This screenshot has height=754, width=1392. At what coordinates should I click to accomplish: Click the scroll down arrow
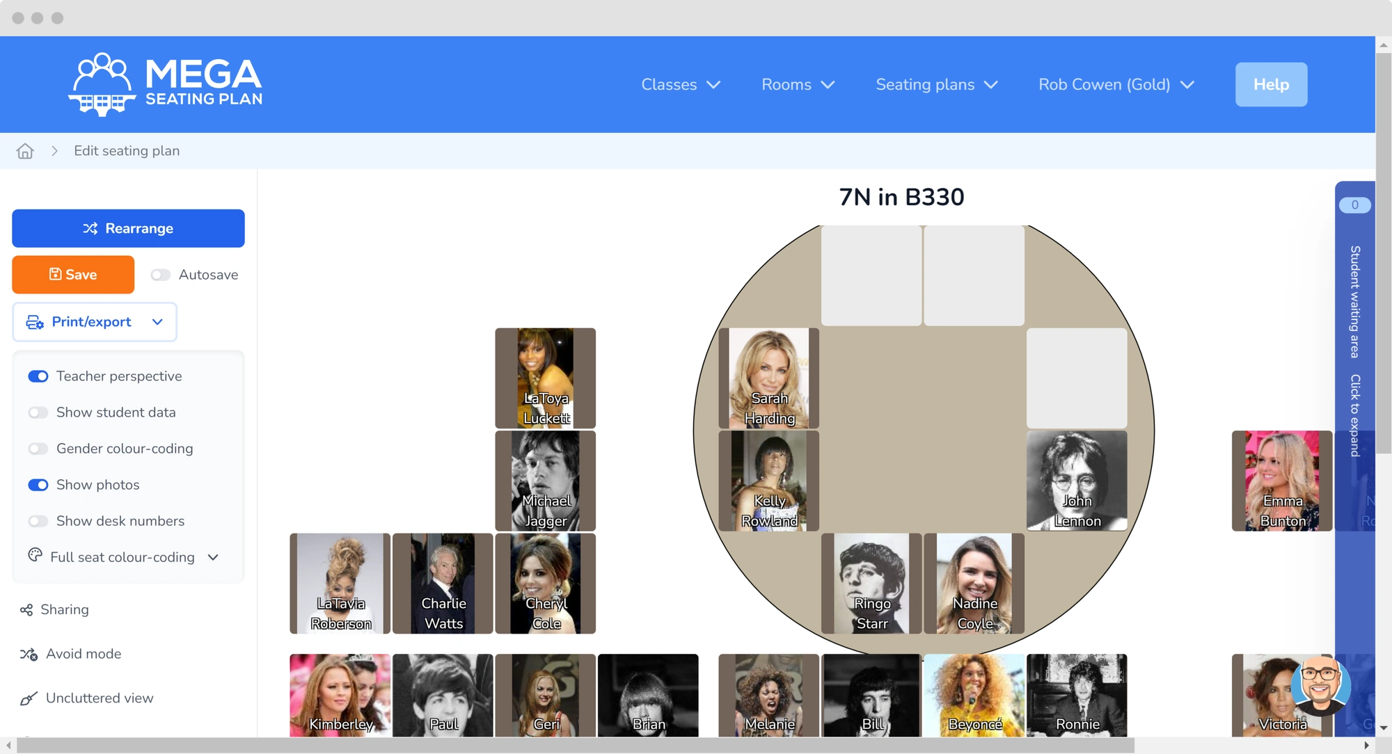[x=1384, y=728]
